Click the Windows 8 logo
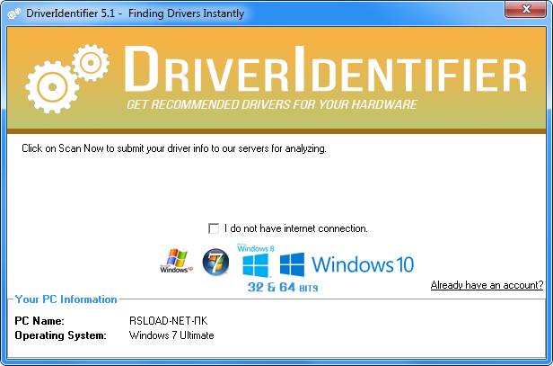Viewport: 553px width, 366px height. [256, 261]
